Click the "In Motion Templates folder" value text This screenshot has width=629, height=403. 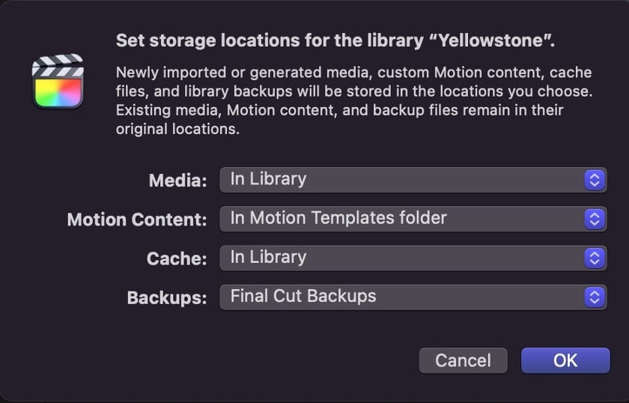point(338,218)
